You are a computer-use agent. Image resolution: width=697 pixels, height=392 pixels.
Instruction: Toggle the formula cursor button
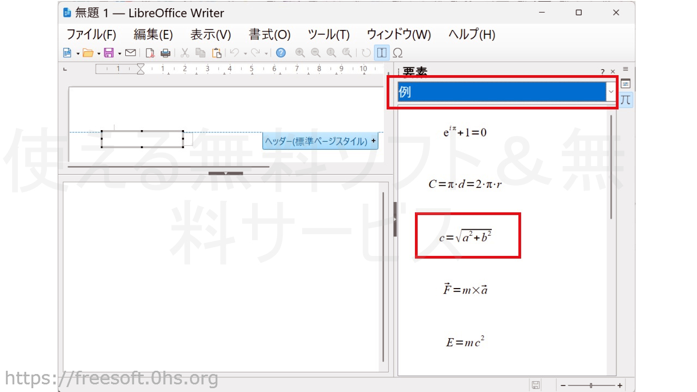382,53
